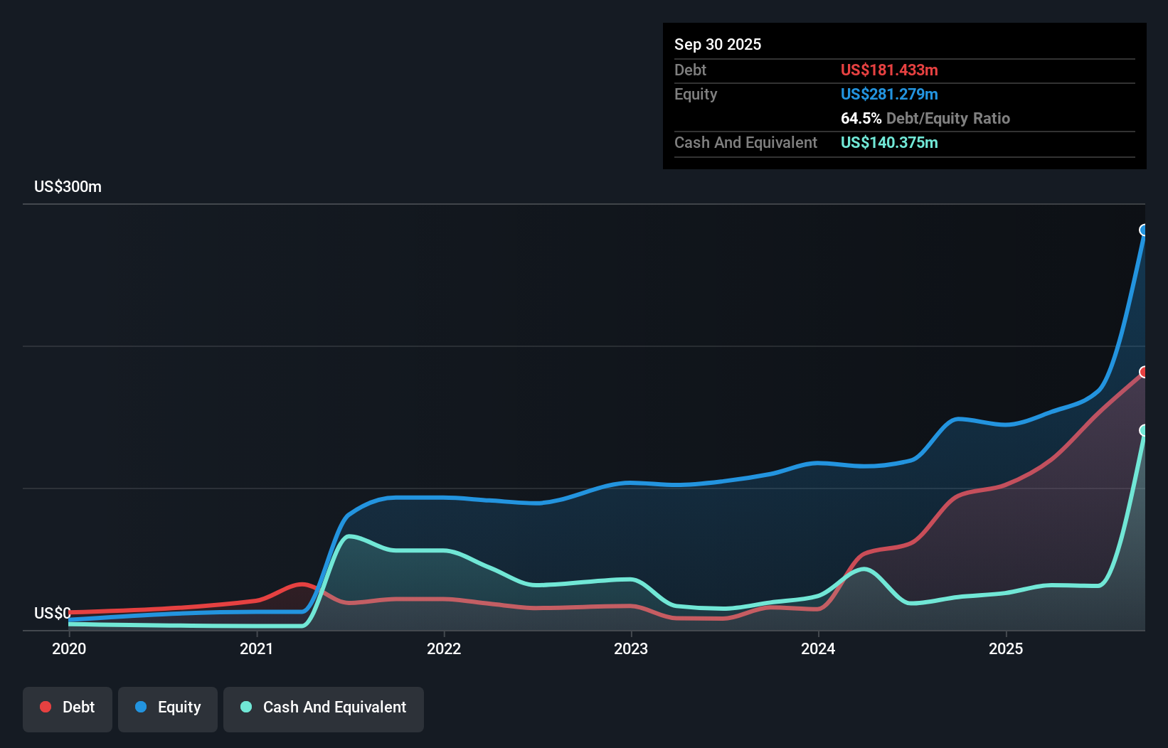
Task: Click the blue equity endpoint marker on chart
Action: [x=1144, y=230]
